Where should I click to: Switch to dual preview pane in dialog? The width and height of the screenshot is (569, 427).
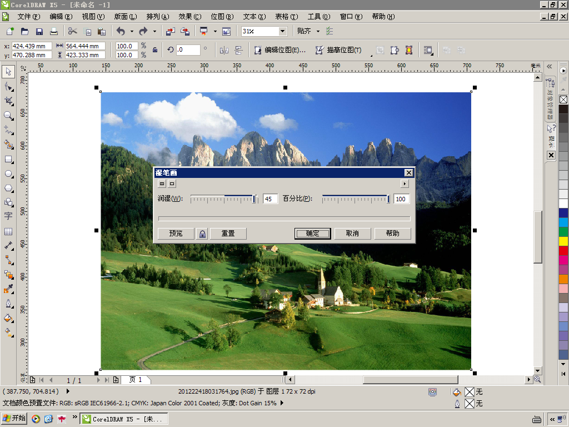[x=162, y=183]
